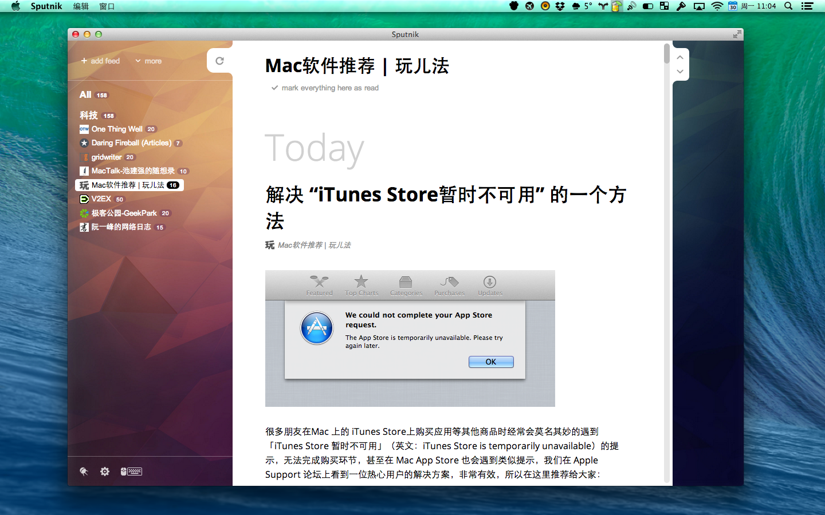Screen dimensions: 825x515
Task: Open the V2EX feed
Action: pyautogui.click(x=102, y=199)
